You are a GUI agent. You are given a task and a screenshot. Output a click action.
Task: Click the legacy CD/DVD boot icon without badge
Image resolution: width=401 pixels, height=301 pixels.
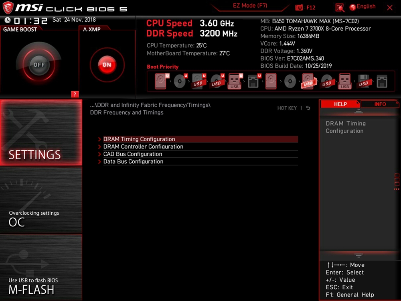pos(290,81)
